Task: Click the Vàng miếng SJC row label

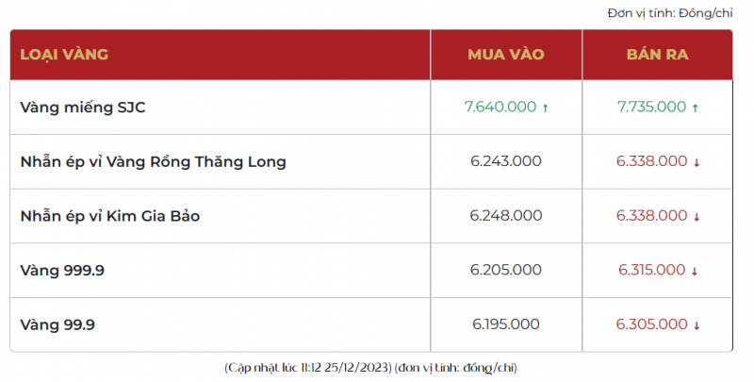Action: pos(83,108)
